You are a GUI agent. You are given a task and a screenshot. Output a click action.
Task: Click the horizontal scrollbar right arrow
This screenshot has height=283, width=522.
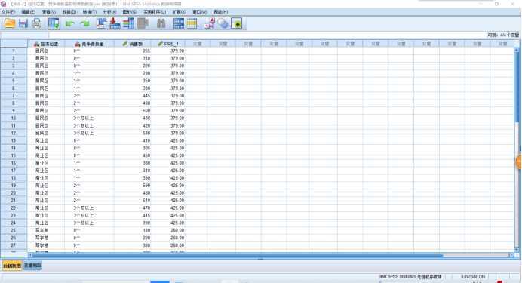point(511,255)
